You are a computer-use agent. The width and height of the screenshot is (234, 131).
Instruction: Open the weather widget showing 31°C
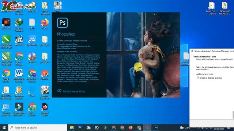185,128
